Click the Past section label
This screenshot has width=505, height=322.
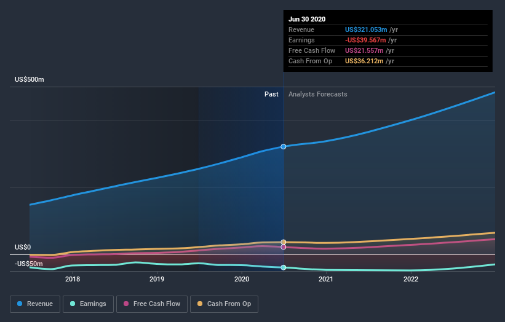(x=271, y=94)
